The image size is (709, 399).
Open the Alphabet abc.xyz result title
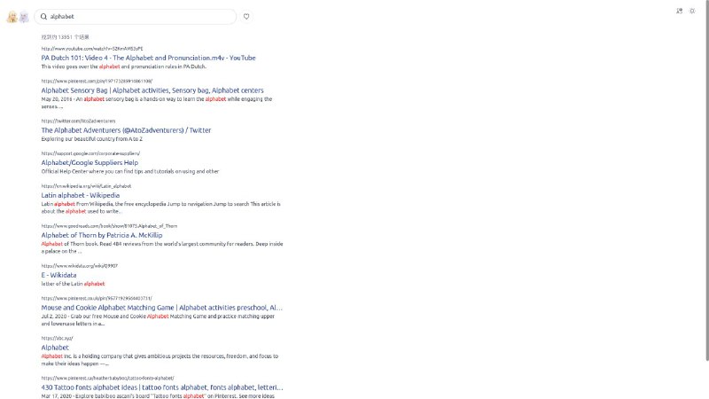pos(55,348)
